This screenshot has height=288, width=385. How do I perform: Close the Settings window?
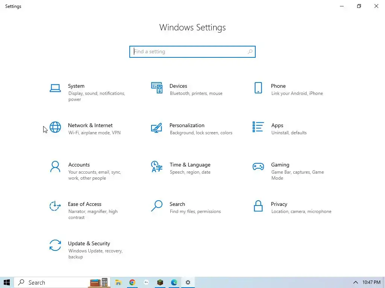click(x=376, y=6)
